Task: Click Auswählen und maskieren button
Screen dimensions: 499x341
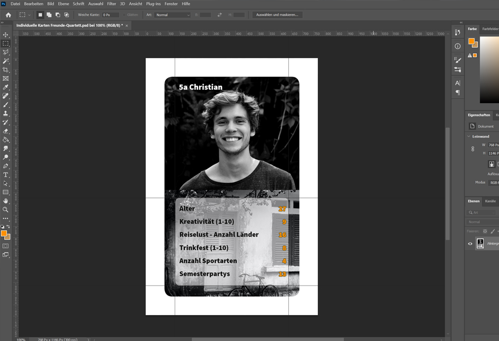Action: pyautogui.click(x=277, y=15)
